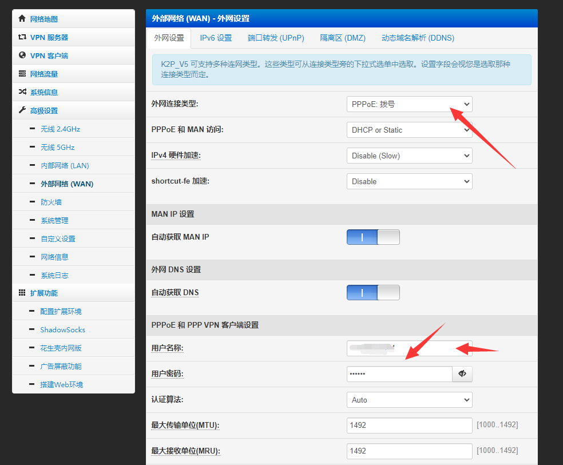
Task: Click the globe icon for VPN 客户端
Action: pyautogui.click(x=22, y=55)
